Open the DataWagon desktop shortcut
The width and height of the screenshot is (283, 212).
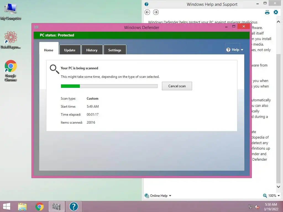(11, 40)
